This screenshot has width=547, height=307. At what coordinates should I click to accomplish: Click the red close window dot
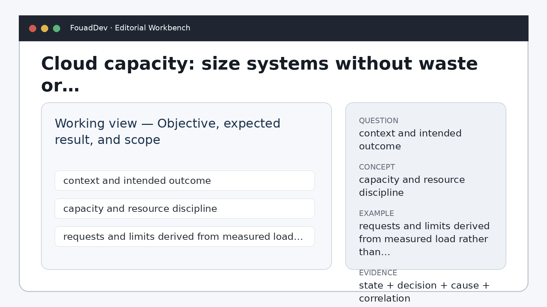pyautogui.click(x=32, y=28)
